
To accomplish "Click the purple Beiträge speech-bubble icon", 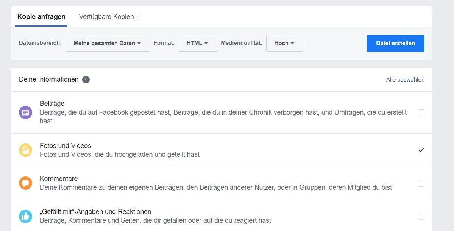I will tap(25, 112).
